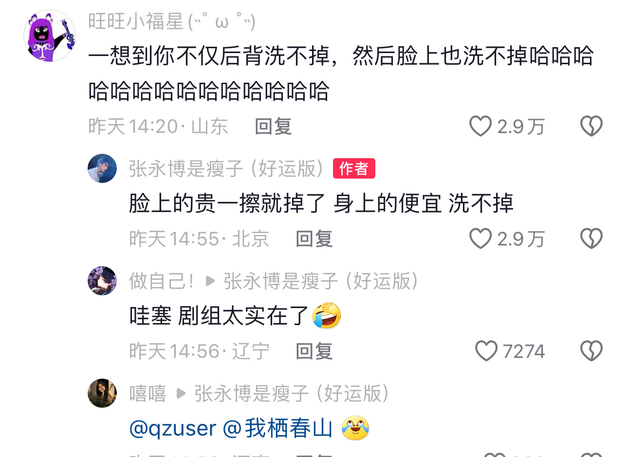
Task: Reply to the comment posted 昨天 14:20
Action: (x=273, y=127)
